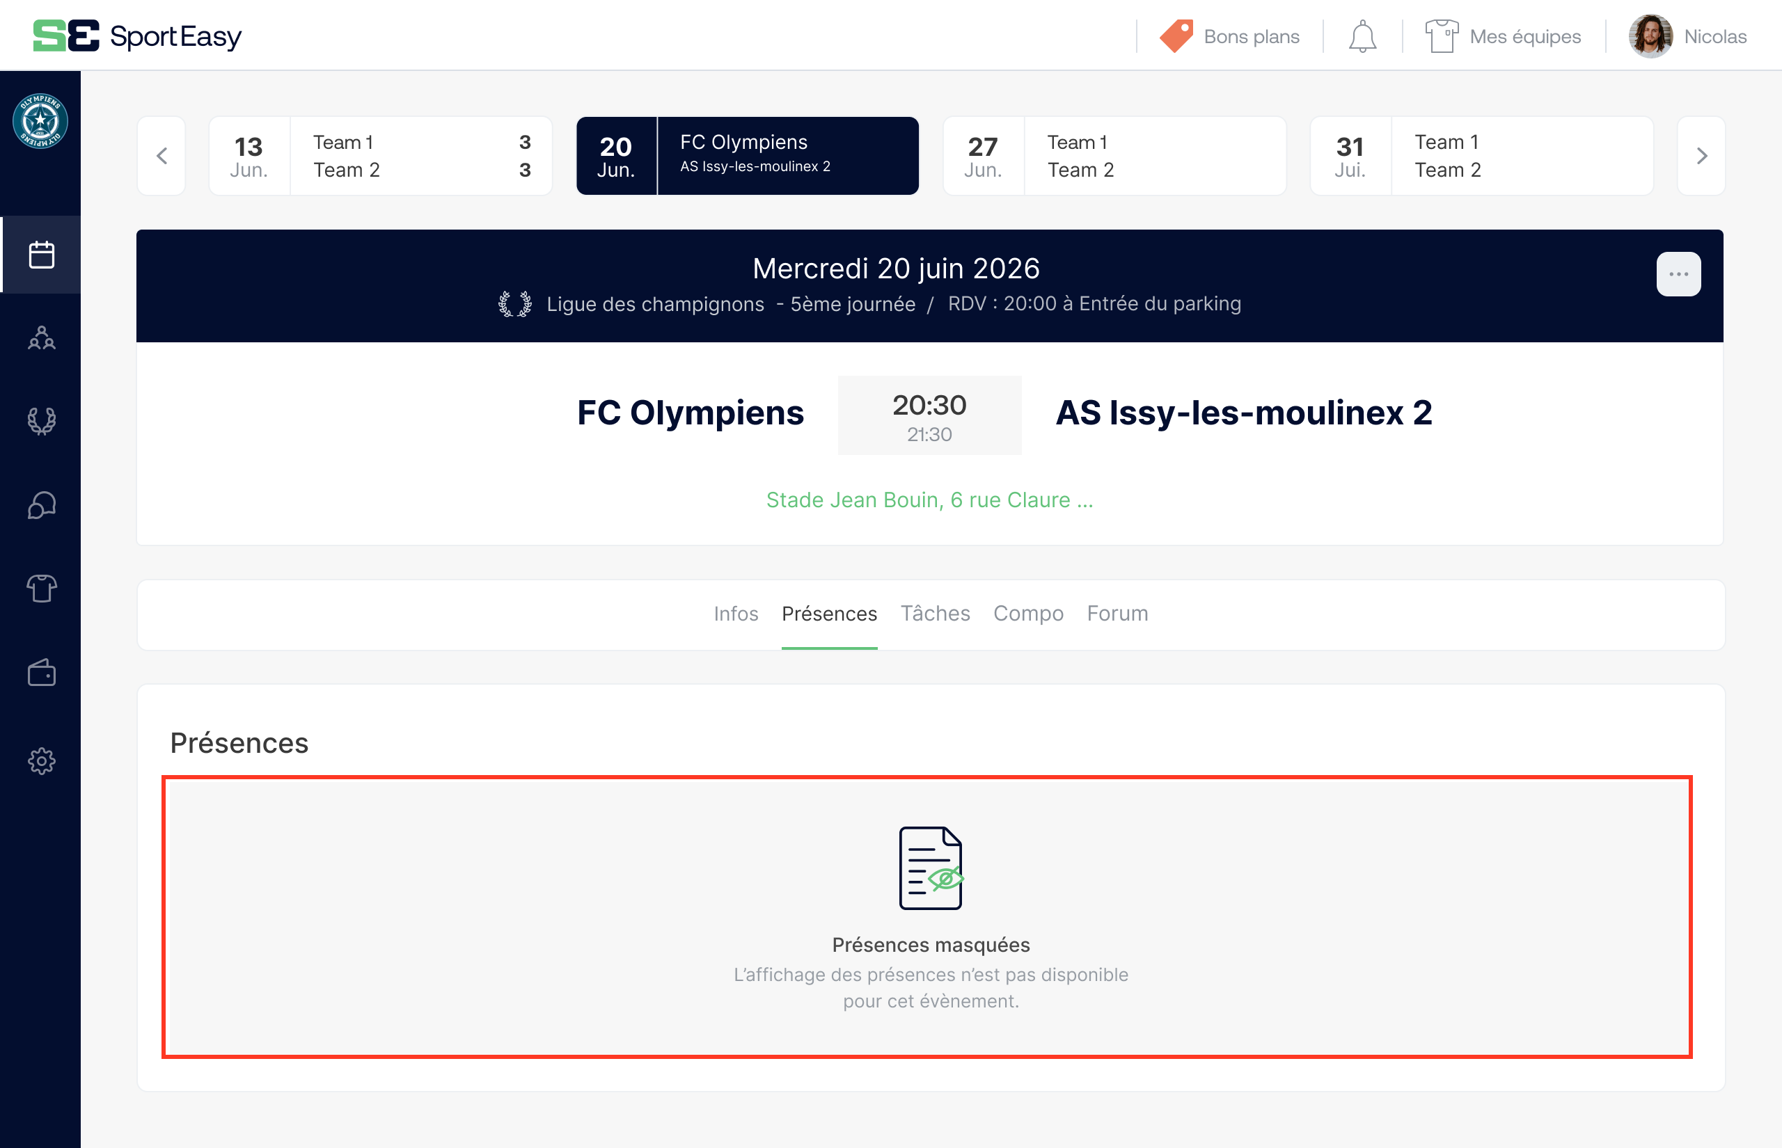The image size is (1782, 1148).
Task: Open the team members section
Action: [x=41, y=340]
